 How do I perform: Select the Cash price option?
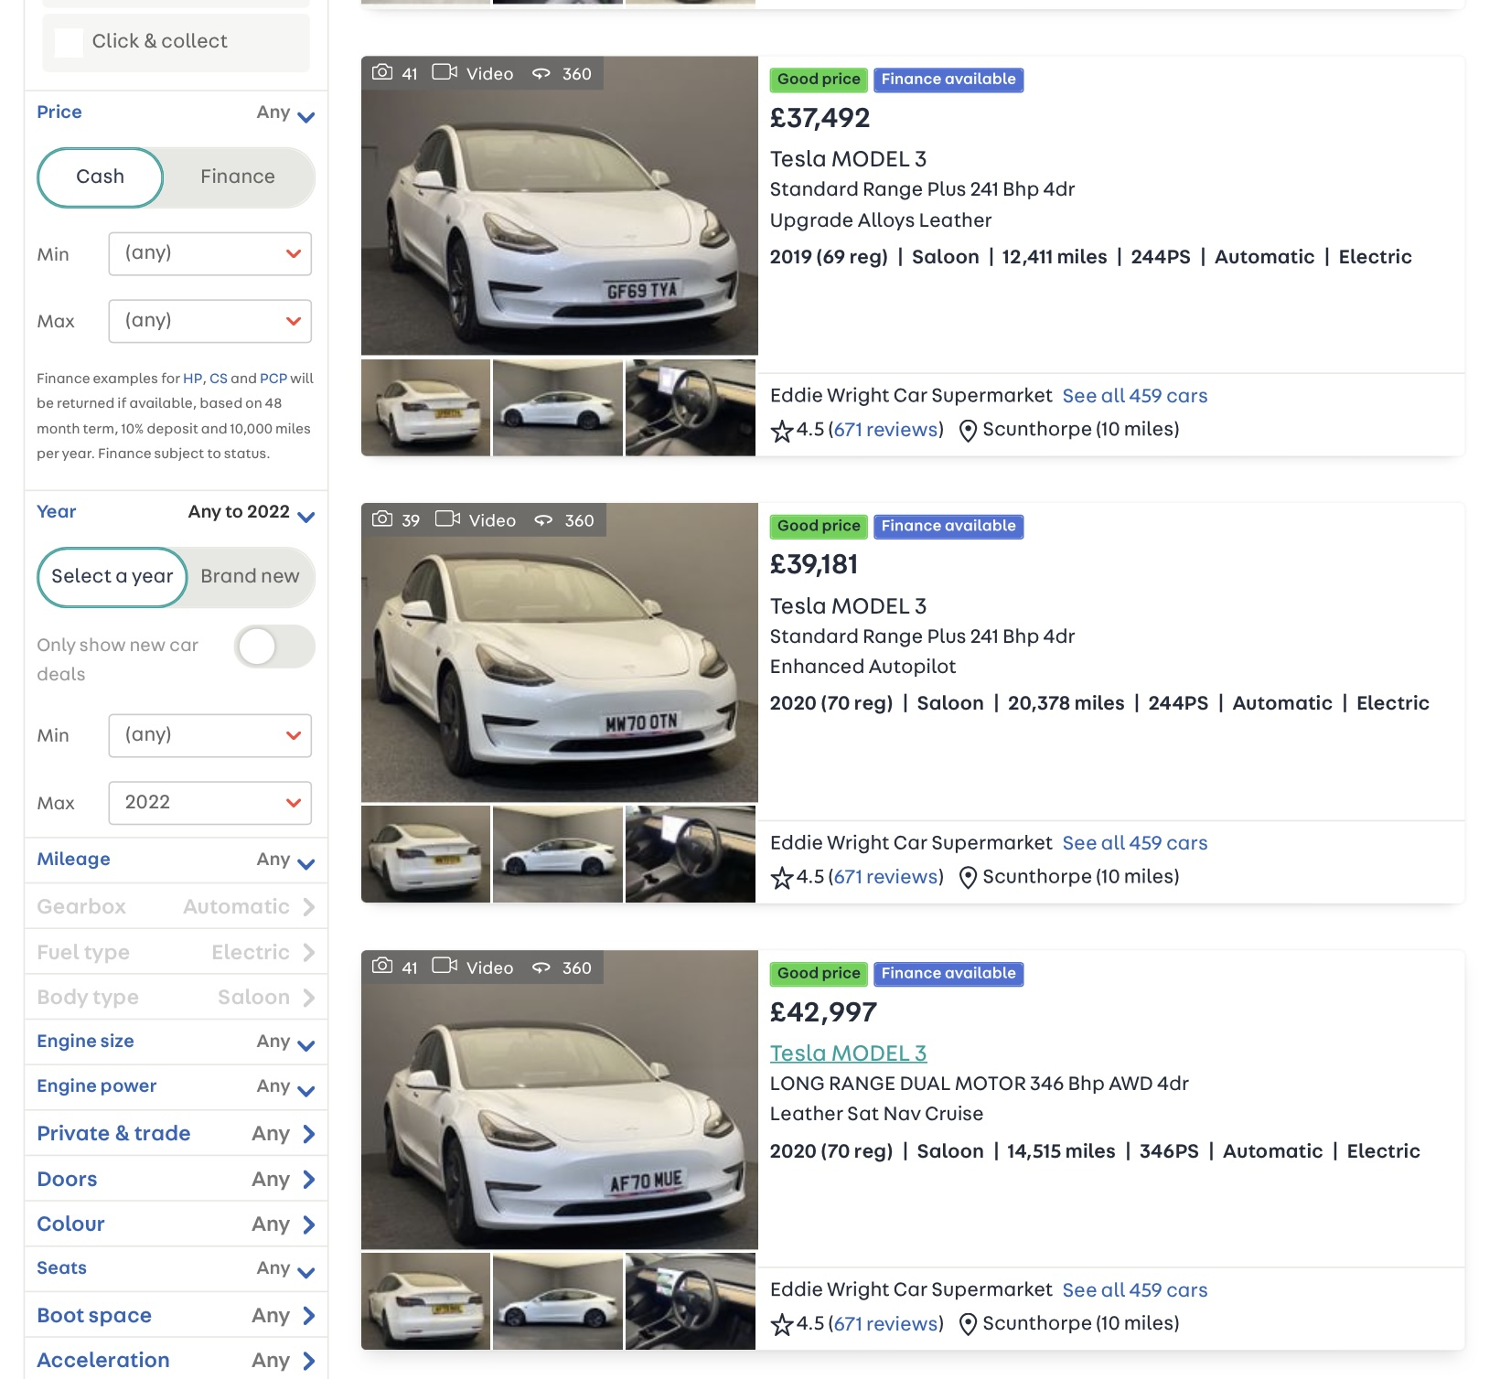(101, 177)
